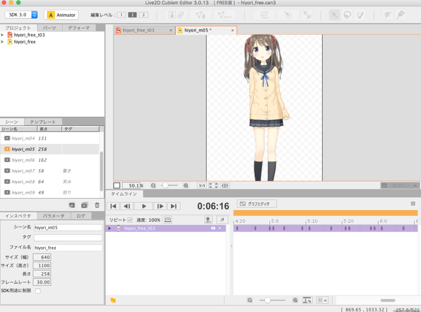Click the background color square under canvas

117,185
